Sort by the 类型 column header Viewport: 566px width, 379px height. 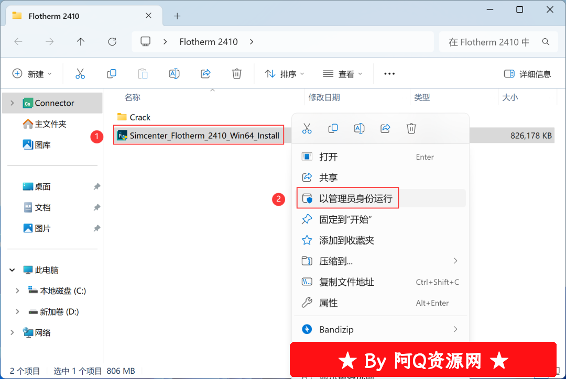(x=422, y=97)
